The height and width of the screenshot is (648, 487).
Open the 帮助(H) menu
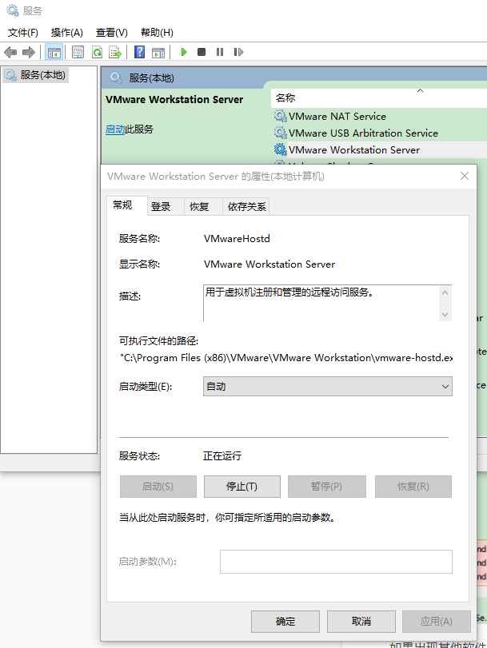tap(157, 33)
